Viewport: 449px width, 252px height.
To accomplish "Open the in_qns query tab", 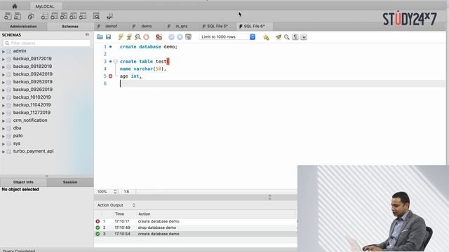I will point(181,26).
